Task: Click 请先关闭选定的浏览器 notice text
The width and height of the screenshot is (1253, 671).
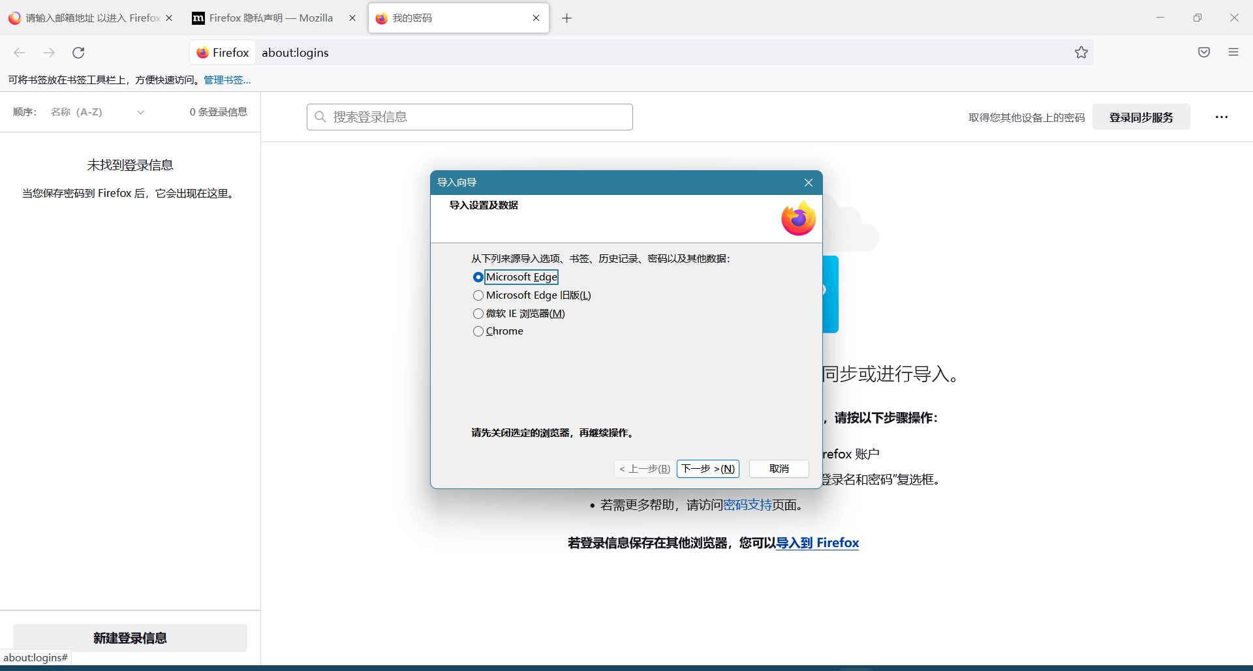Action: click(553, 433)
